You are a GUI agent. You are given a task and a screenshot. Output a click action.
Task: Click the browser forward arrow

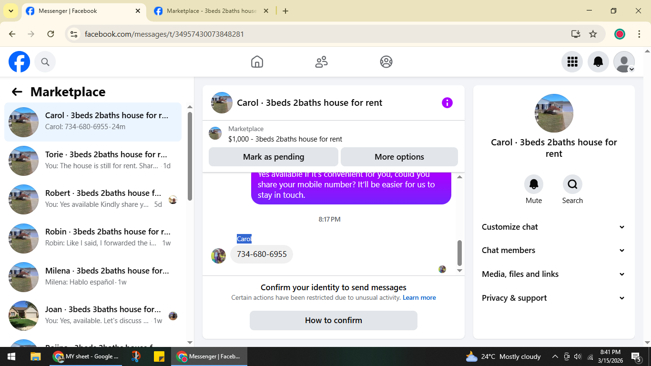pos(31,34)
